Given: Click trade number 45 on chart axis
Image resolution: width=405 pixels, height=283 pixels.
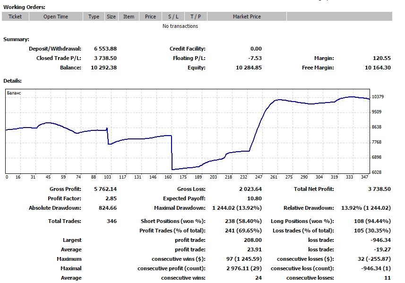Looking at the screenshot, I should pyautogui.click(x=48, y=177).
